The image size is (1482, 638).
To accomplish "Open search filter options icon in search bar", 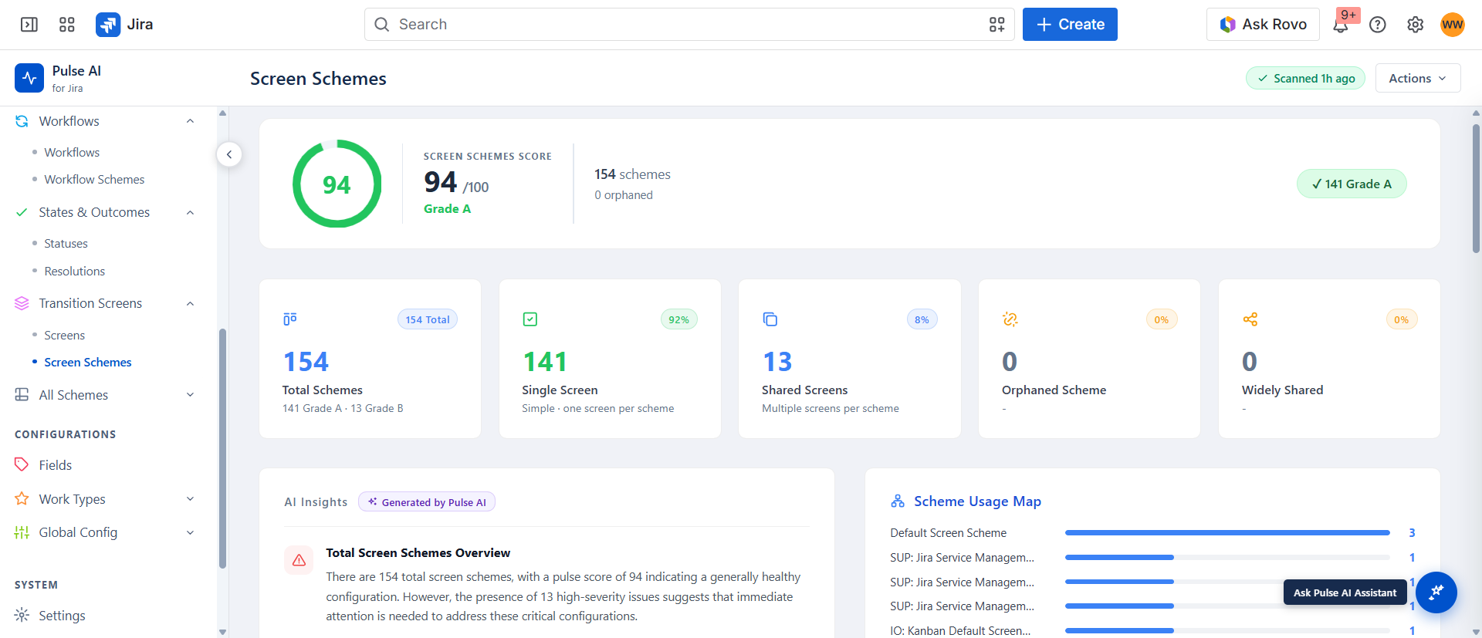I will pyautogui.click(x=996, y=25).
